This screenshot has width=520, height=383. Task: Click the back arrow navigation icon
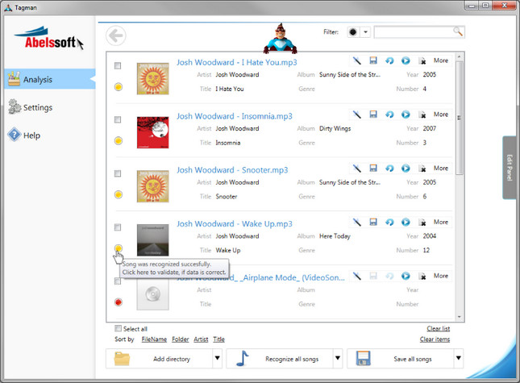tap(117, 35)
